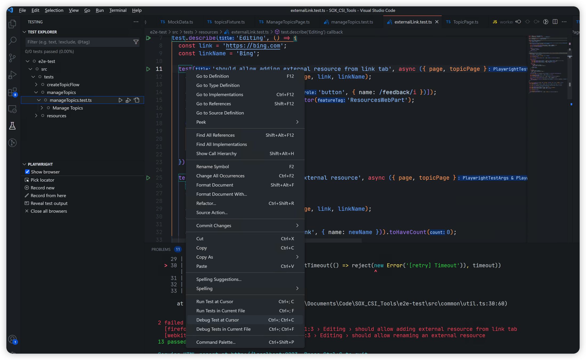This screenshot has width=586, height=360.
Task: Expand the resources test folder
Action: pos(36,116)
